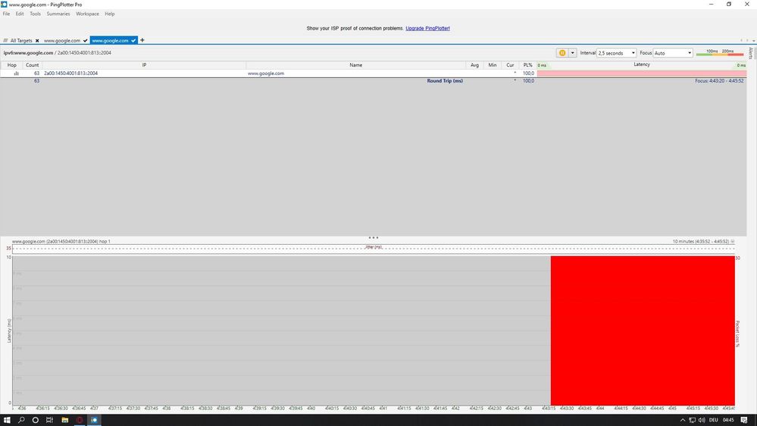Click the Focus: 4:43:20 - 4:45:52 text

click(x=719, y=80)
